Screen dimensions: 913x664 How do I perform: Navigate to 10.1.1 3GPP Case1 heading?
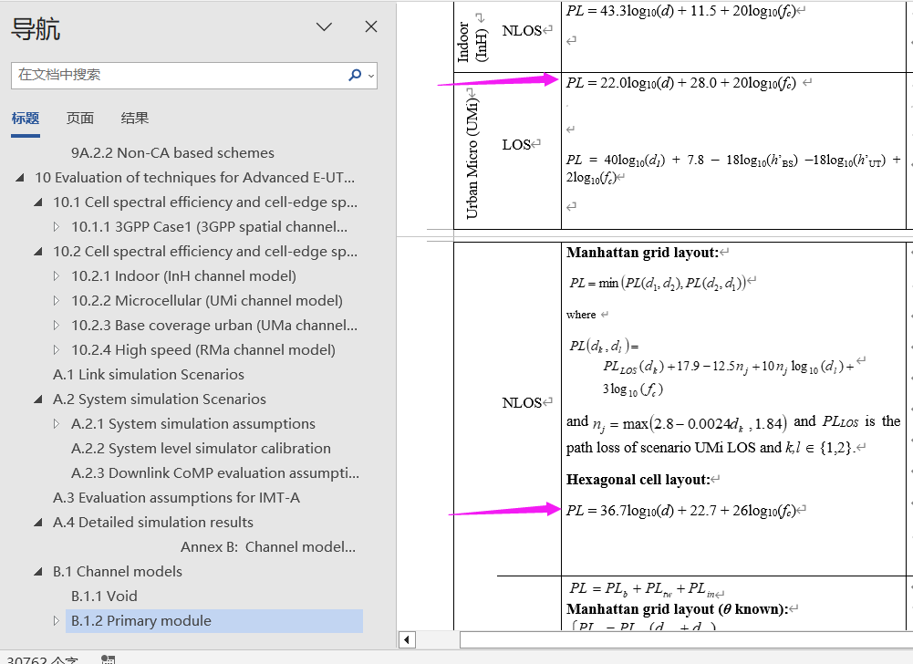(209, 227)
